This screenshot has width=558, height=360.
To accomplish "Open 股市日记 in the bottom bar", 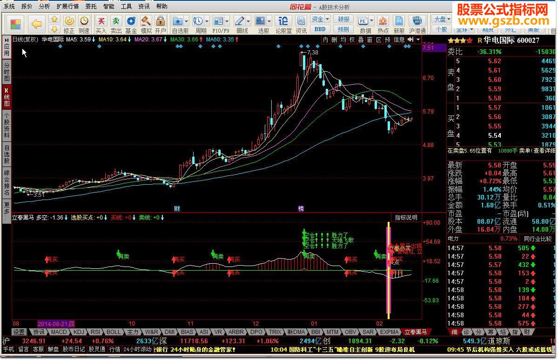I will [x=74, y=349].
